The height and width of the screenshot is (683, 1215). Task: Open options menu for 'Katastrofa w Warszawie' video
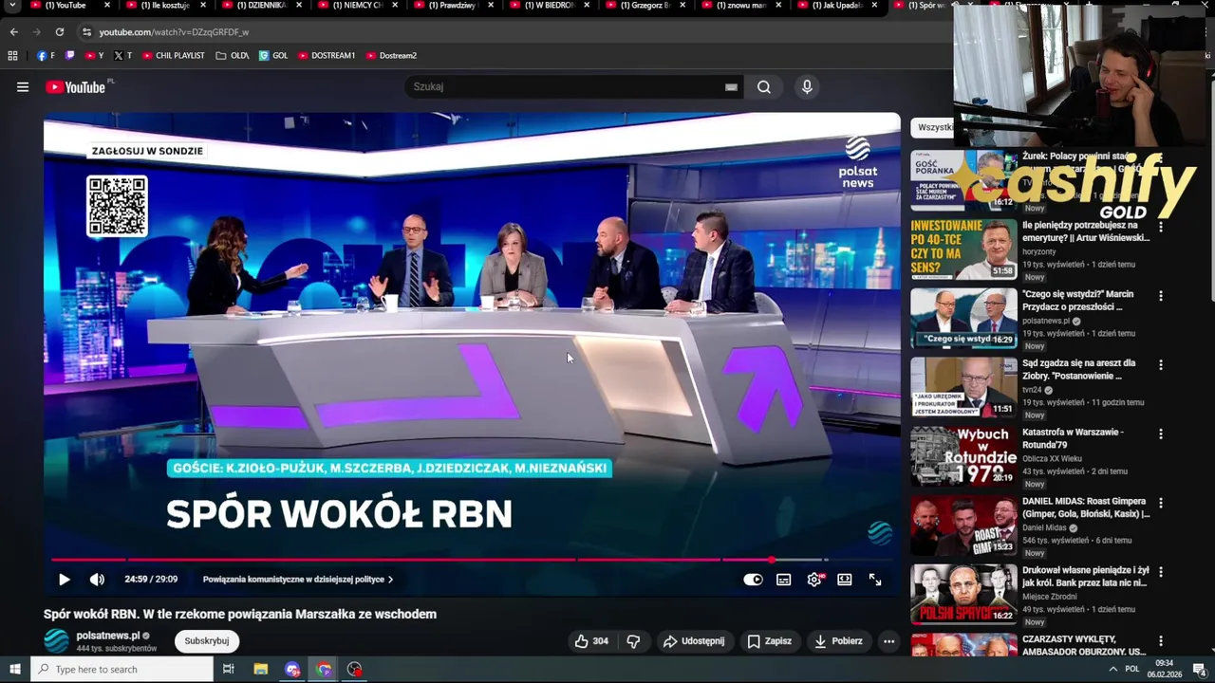click(1160, 434)
